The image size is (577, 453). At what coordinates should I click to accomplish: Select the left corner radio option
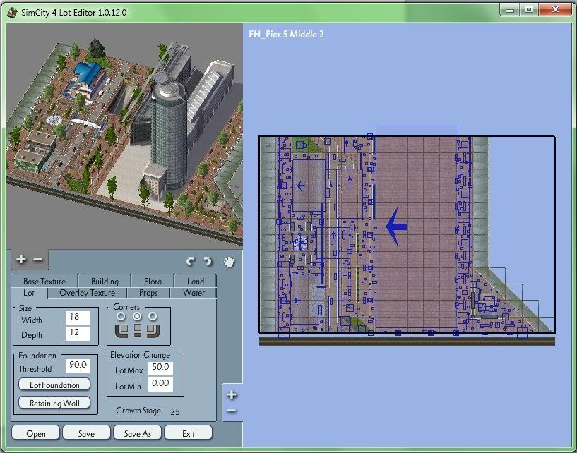pyautogui.click(x=121, y=316)
